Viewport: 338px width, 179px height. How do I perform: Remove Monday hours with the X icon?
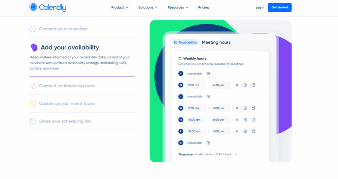coord(237,85)
